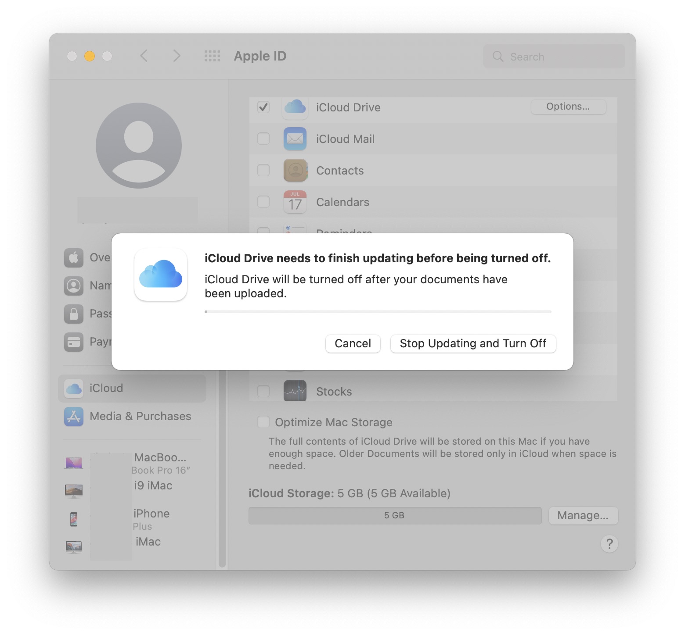Click the Apple ID window title
The image size is (685, 635).
pos(260,56)
